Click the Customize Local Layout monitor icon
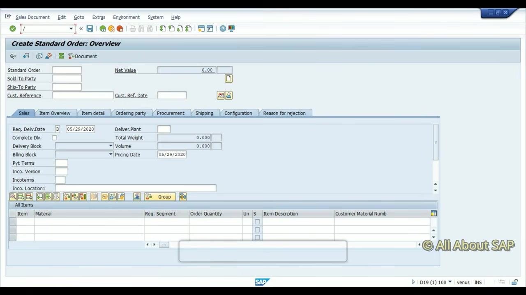Viewport: 526px width, 295px height. [231, 29]
